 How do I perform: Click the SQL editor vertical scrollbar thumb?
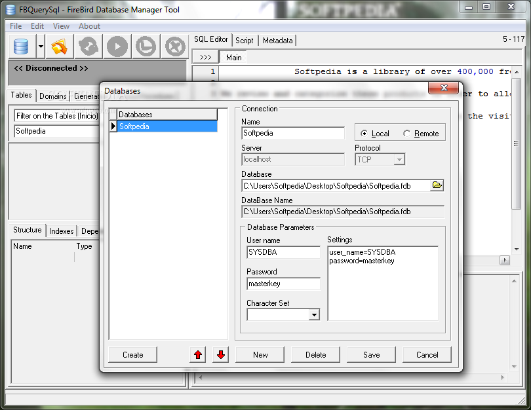(516, 144)
